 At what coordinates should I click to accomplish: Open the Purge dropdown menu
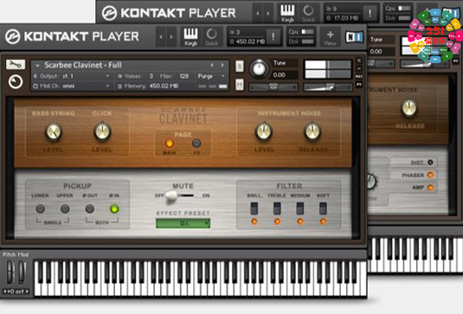[x=211, y=76]
